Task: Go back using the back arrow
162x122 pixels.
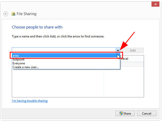Action: (x=6, y=14)
